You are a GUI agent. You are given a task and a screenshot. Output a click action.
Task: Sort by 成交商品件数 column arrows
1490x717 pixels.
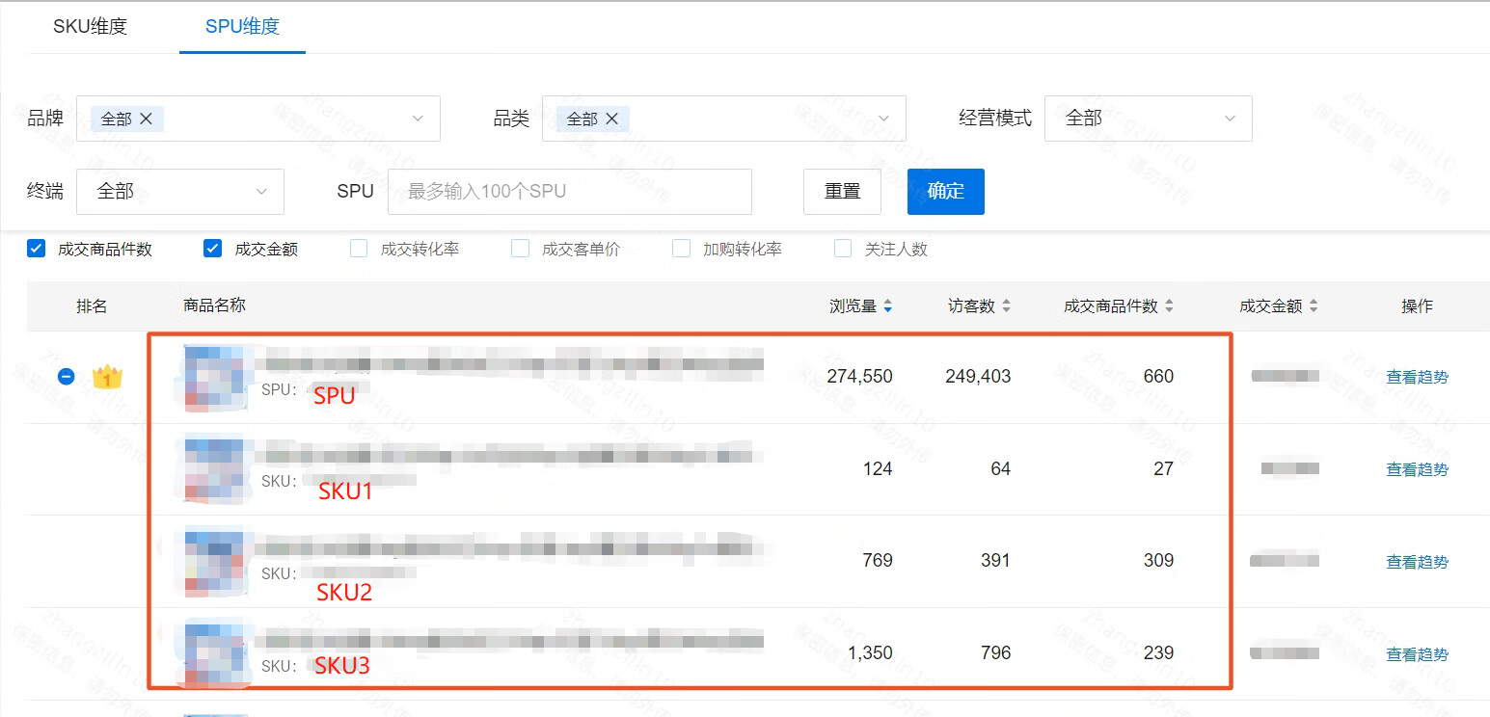1169,306
